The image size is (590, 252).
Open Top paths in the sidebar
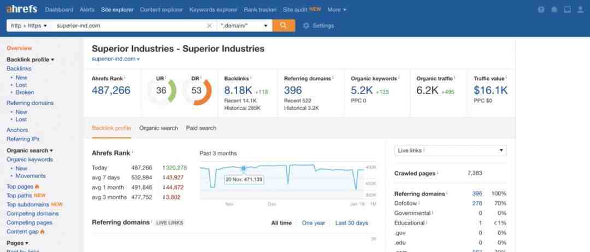pos(19,196)
